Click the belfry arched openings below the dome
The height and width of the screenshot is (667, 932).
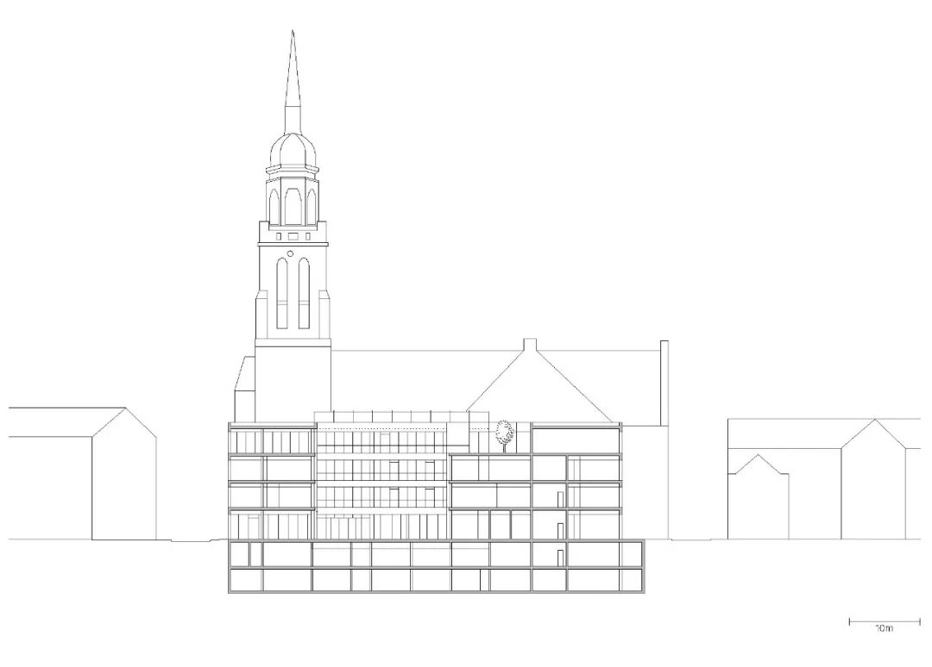click(293, 205)
